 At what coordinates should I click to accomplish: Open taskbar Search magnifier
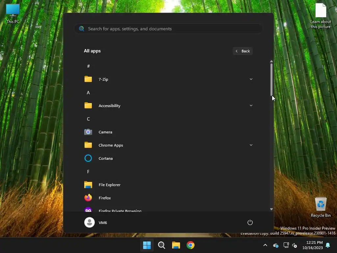[x=161, y=245]
